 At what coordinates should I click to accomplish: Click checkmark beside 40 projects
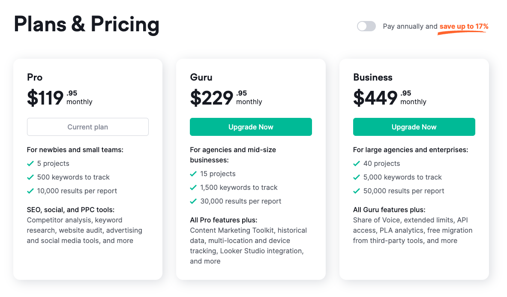tap(357, 164)
